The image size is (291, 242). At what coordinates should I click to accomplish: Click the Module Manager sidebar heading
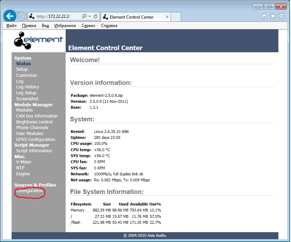(33, 105)
